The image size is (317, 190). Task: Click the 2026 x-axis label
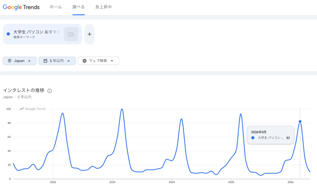(x=290, y=182)
